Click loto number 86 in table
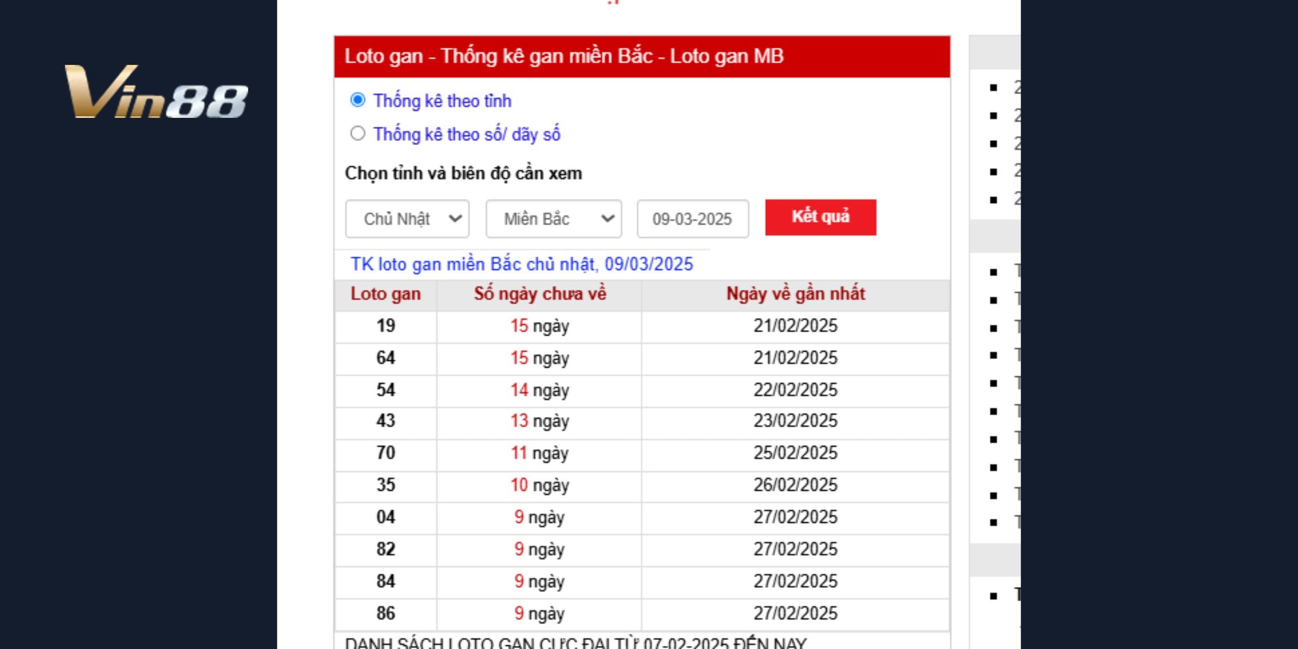Screen dimensions: 1298x649 [386, 613]
